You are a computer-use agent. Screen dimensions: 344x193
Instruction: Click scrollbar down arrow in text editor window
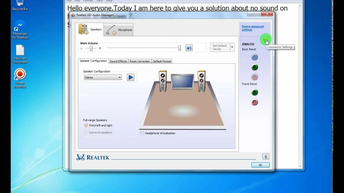pos(300,166)
